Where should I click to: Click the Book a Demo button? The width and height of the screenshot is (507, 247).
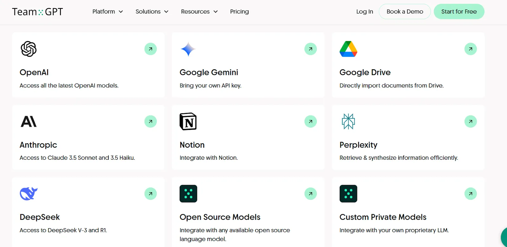tap(405, 11)
